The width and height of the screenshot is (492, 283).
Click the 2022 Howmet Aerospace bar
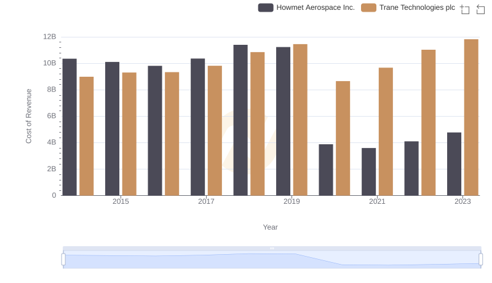(411, 168)
